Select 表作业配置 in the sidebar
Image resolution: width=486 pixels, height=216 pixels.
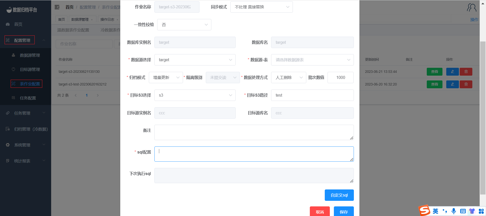click(x=30, y=84)
